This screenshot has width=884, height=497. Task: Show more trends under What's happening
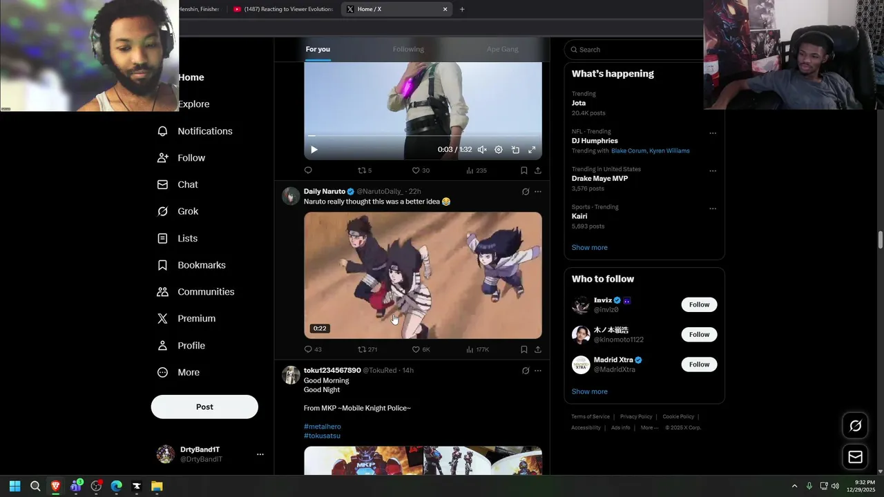589,247
